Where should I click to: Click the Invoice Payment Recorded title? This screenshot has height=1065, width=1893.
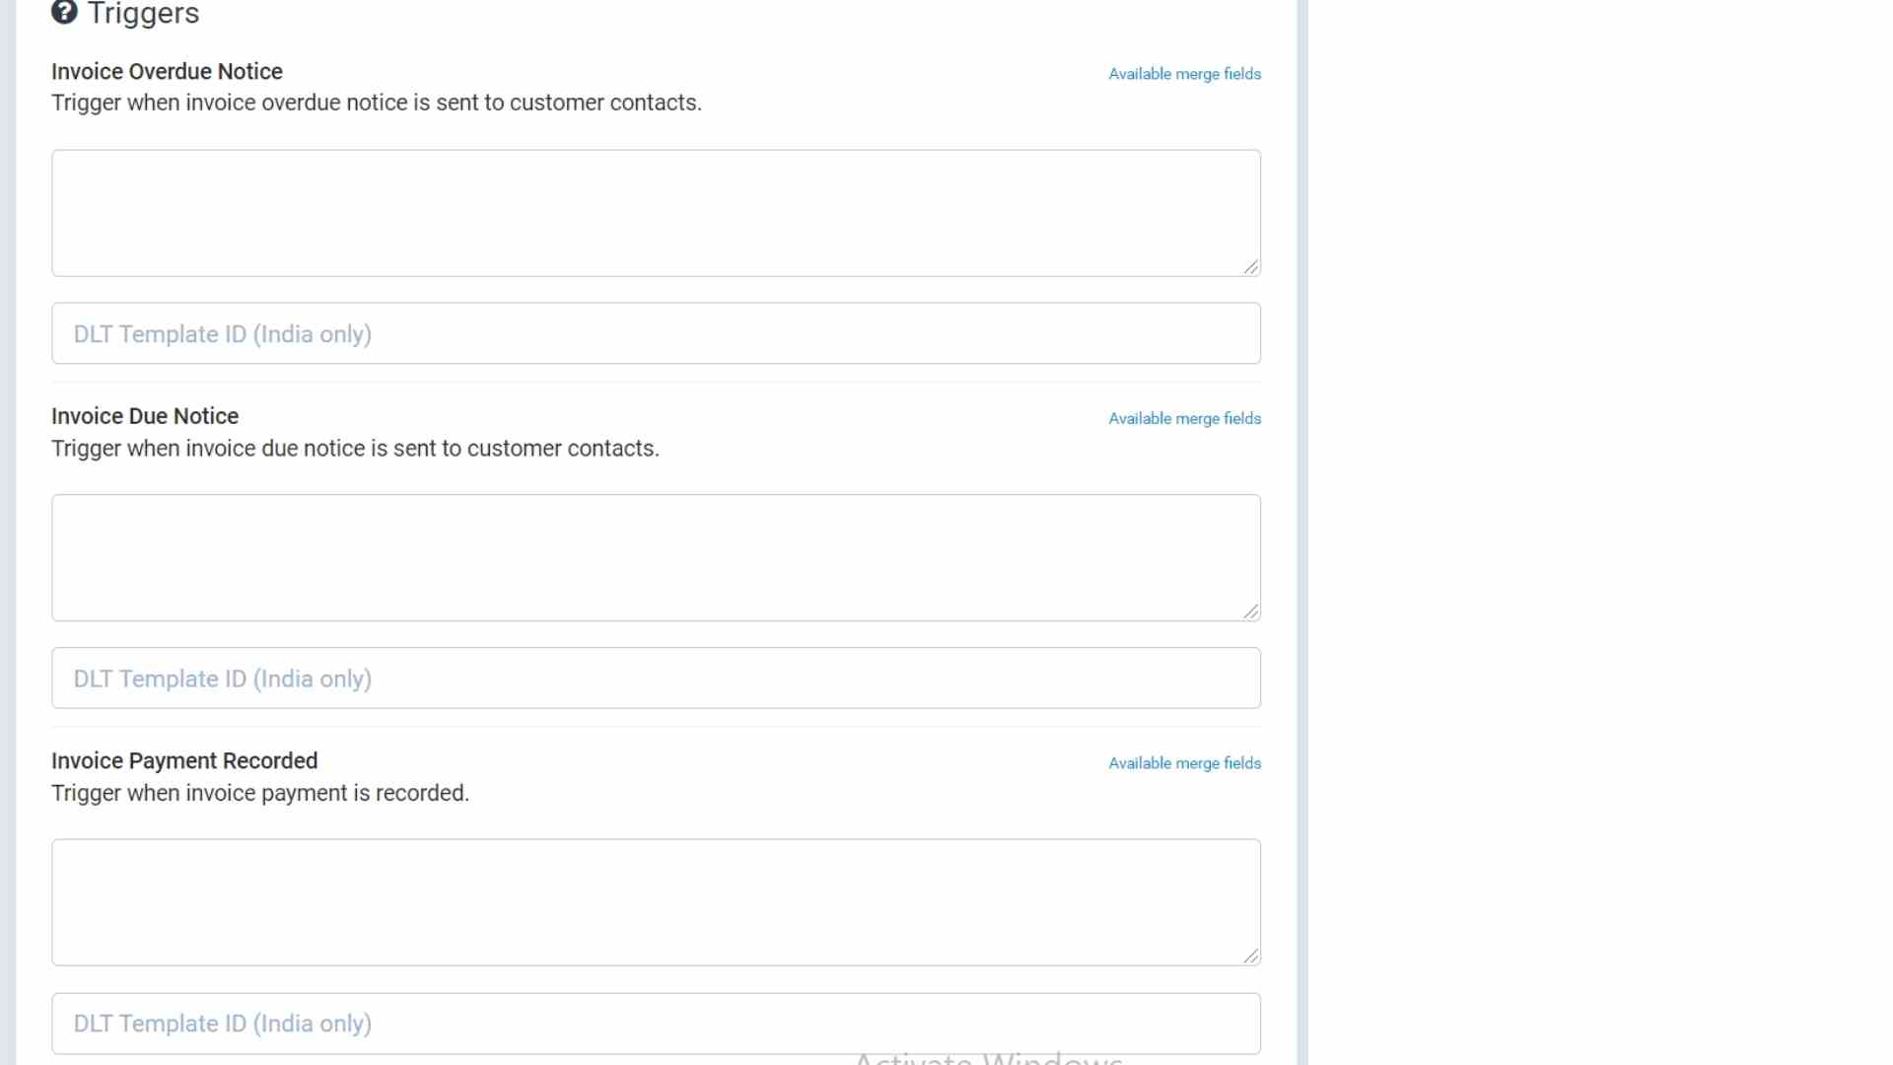(x=184, y=760)
